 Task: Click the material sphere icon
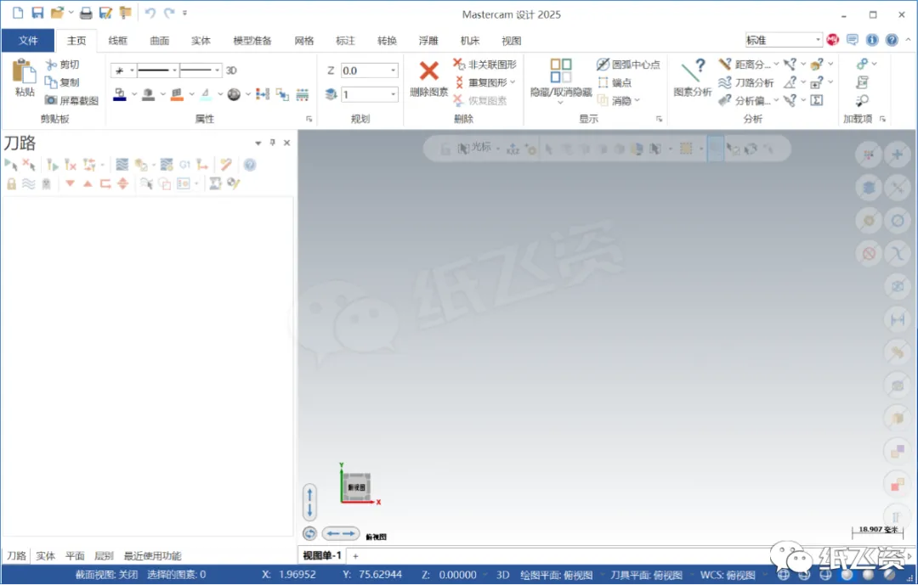[234, 95]
